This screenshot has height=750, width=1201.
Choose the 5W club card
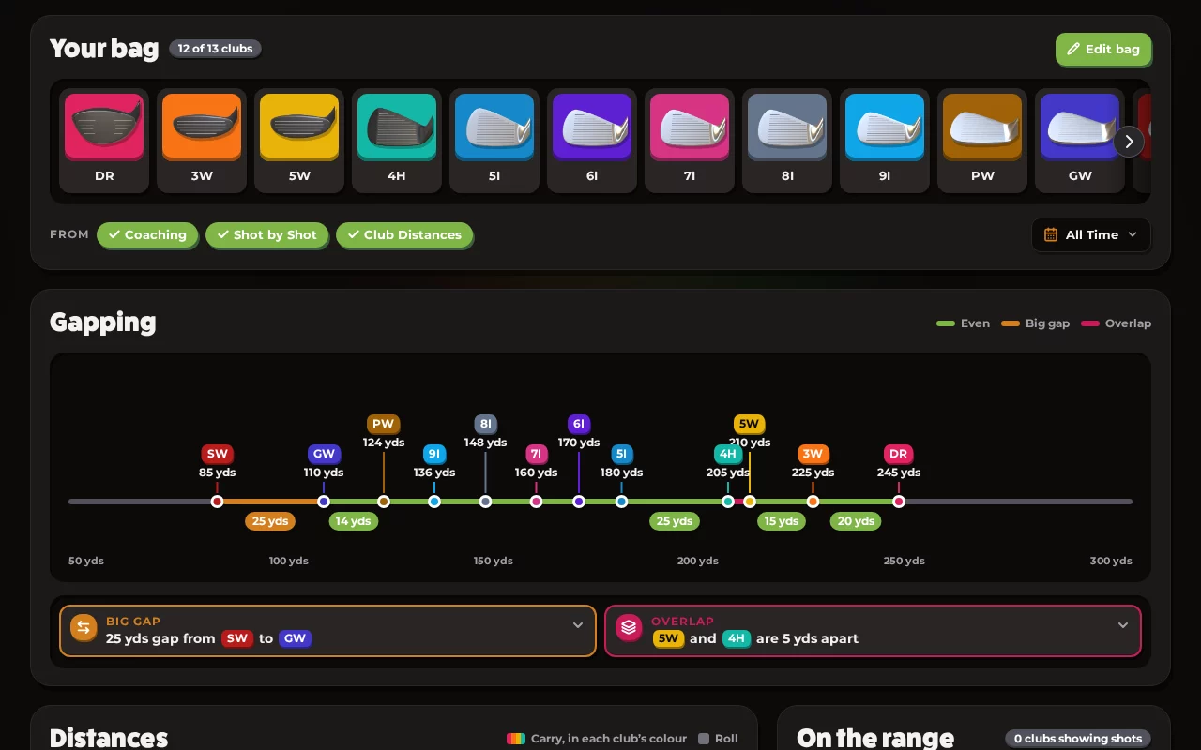coord(299,141)
